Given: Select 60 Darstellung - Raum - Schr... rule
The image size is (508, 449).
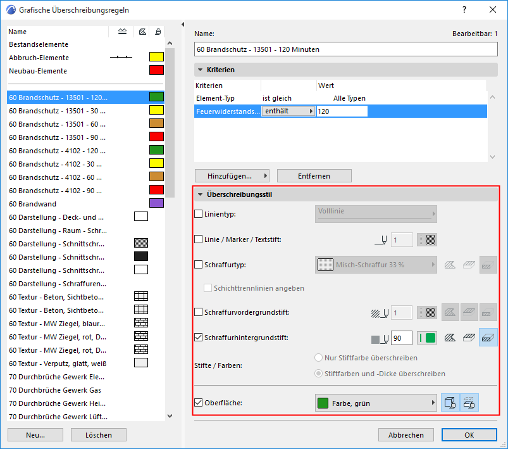Looking at the screenshot, I should [x=85, y=231].
